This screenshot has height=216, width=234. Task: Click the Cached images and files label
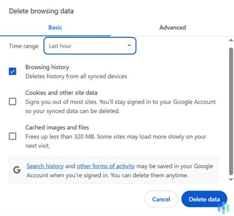[57, 128]
